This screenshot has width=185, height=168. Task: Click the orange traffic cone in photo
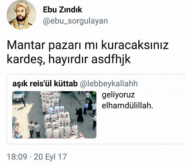(x=71, y=103)
